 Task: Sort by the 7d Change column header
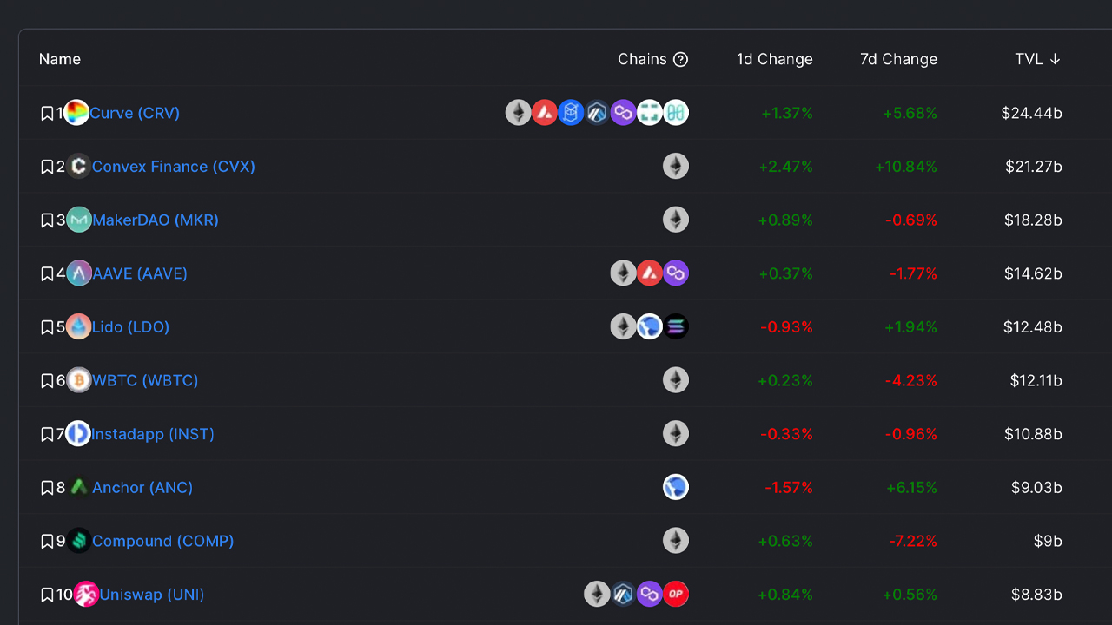(x=898, y=59)
